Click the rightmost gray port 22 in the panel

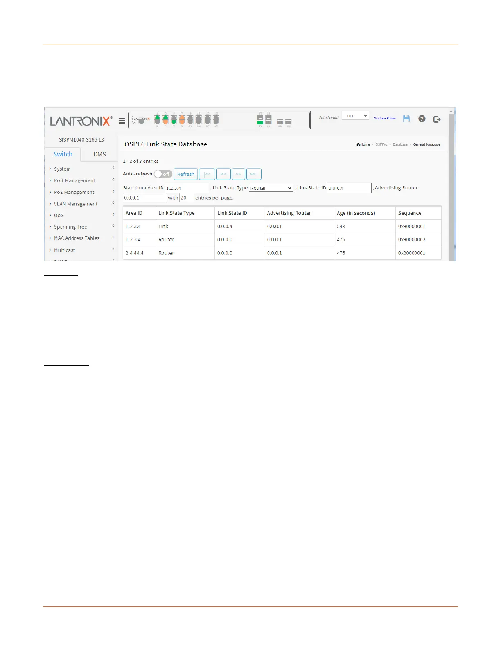click(x=289, y=122)
